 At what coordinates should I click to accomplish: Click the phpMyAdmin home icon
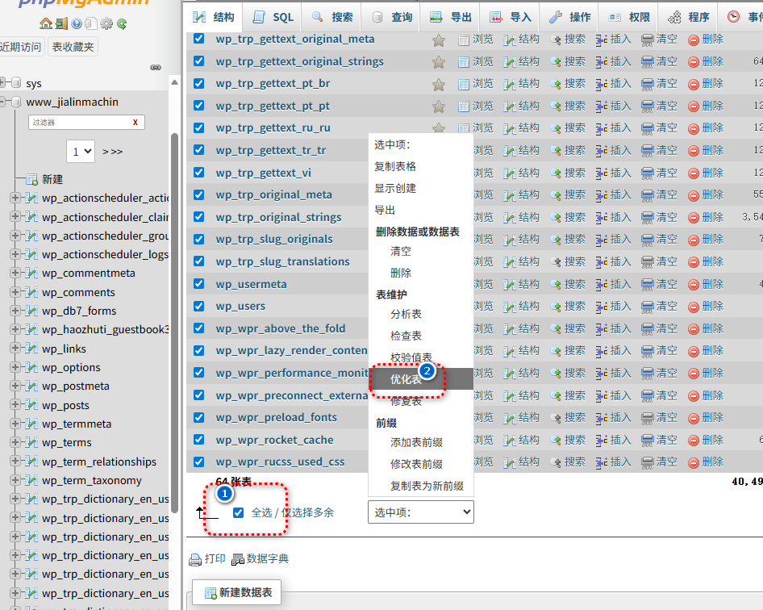(x=46, y=24)
